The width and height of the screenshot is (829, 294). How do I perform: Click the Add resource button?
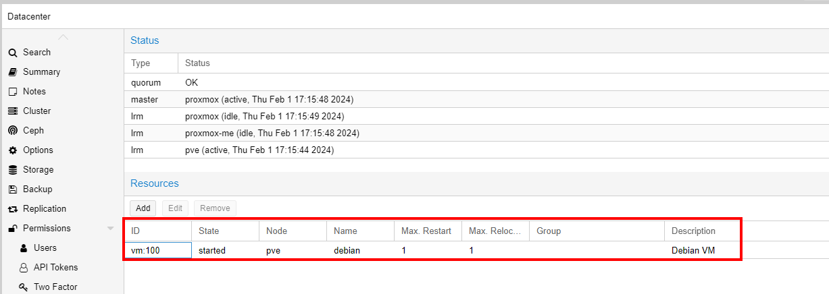click(143, 208)
